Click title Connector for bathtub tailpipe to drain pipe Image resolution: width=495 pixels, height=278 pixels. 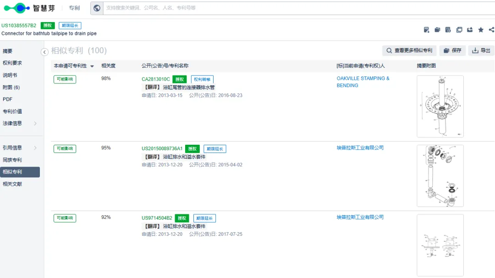[49, 33]
